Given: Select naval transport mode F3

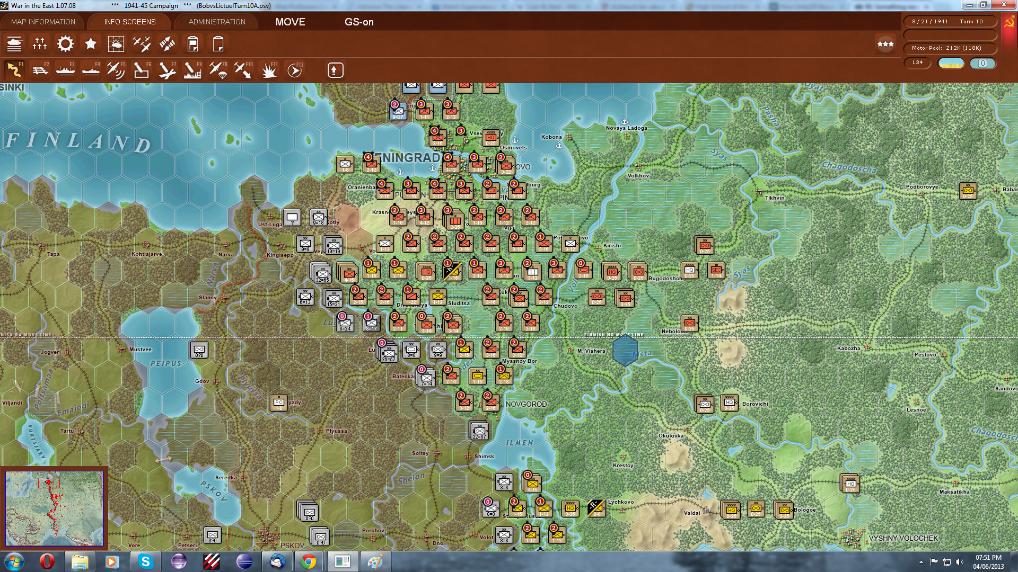Looking at the screenshot, I should (x=65, y=70).
